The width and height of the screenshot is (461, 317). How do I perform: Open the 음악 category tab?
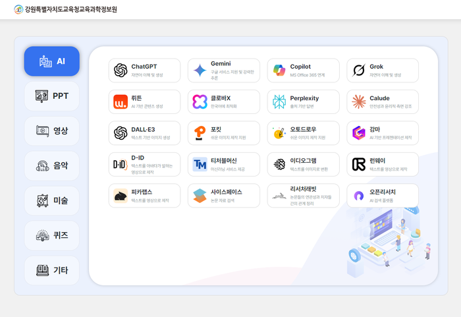[52, 165]
